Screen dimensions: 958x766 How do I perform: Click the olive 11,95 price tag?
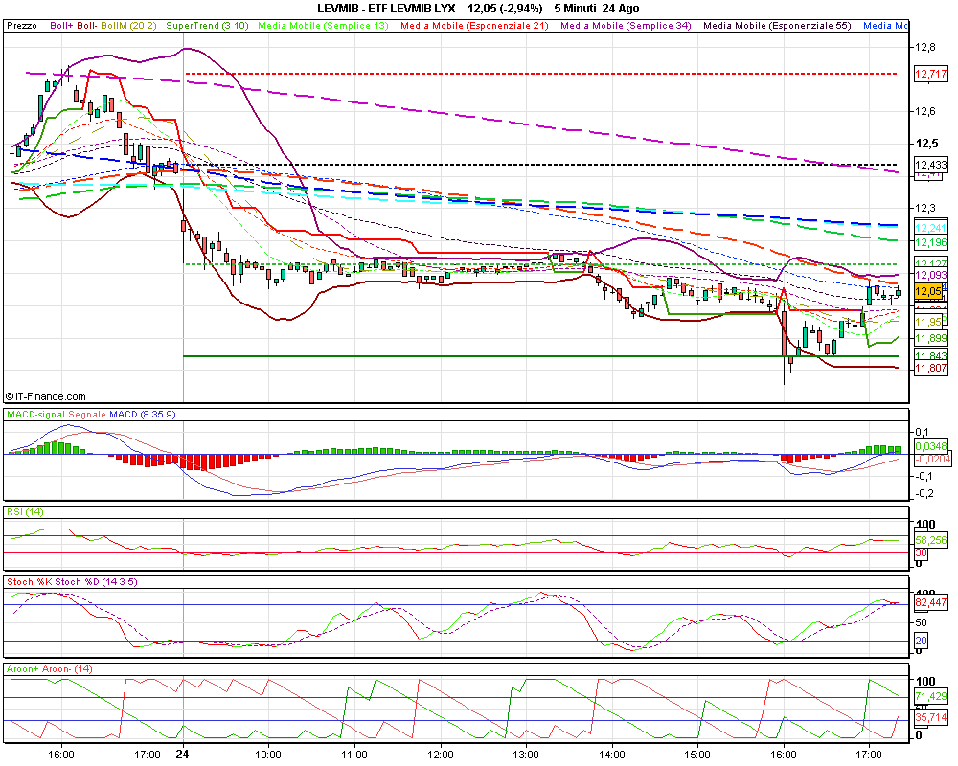928,322
